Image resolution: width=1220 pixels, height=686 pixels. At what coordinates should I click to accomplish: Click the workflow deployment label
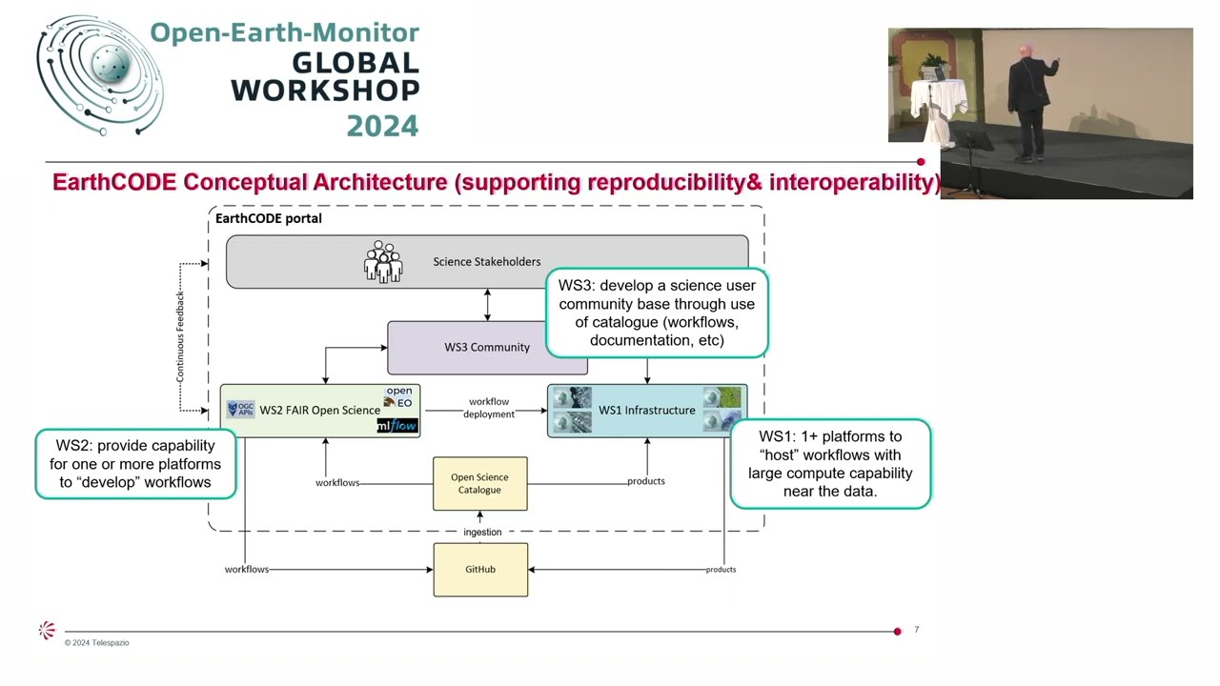(489, 408)
